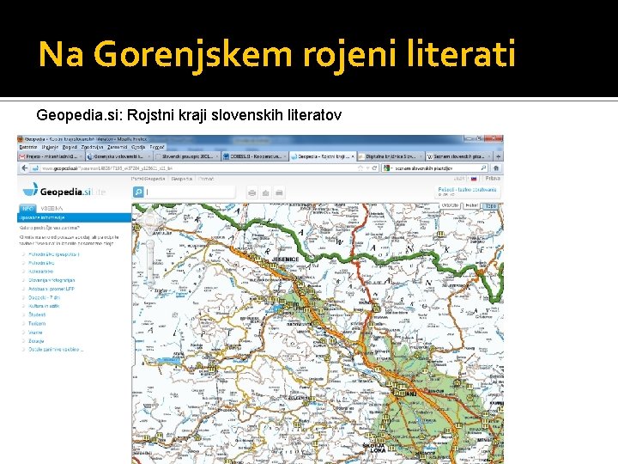Switch map to Relief layer
618x464 pixels.
[x=471, y=206]
